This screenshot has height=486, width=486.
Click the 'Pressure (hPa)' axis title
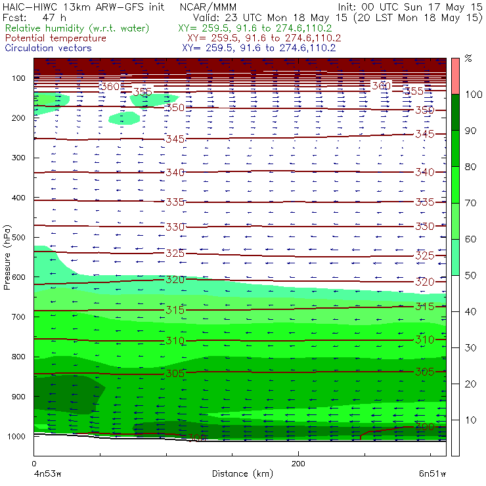point(7,257)
